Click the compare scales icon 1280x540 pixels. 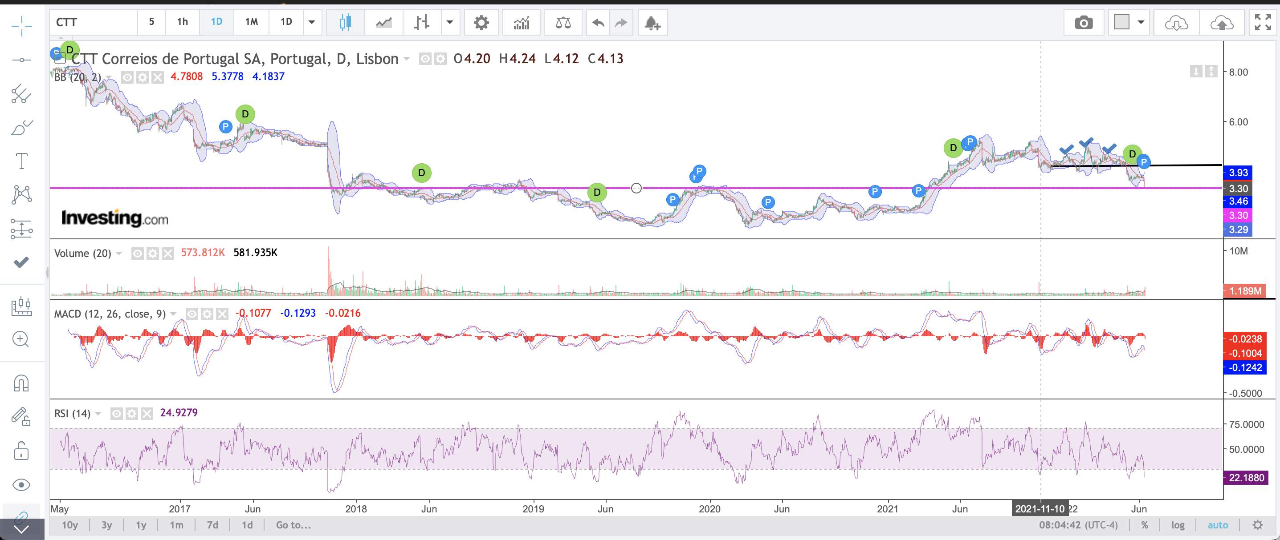pos(563,23)
